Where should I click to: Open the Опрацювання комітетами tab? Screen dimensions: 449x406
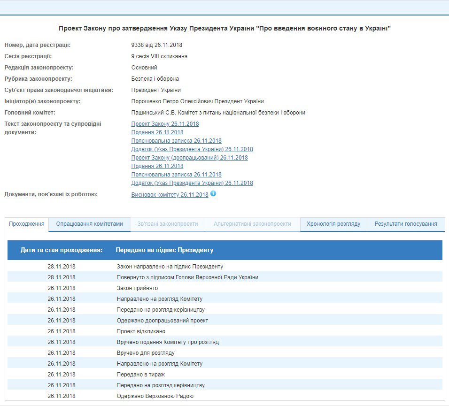(x=90, y=224)
